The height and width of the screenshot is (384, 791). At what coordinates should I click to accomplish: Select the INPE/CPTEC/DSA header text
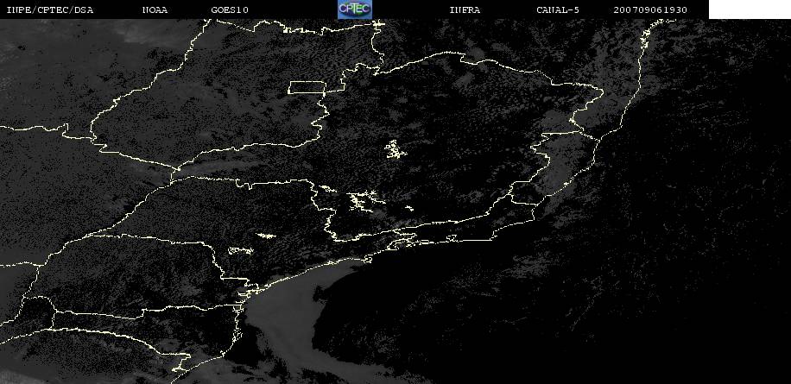[50, 9]
